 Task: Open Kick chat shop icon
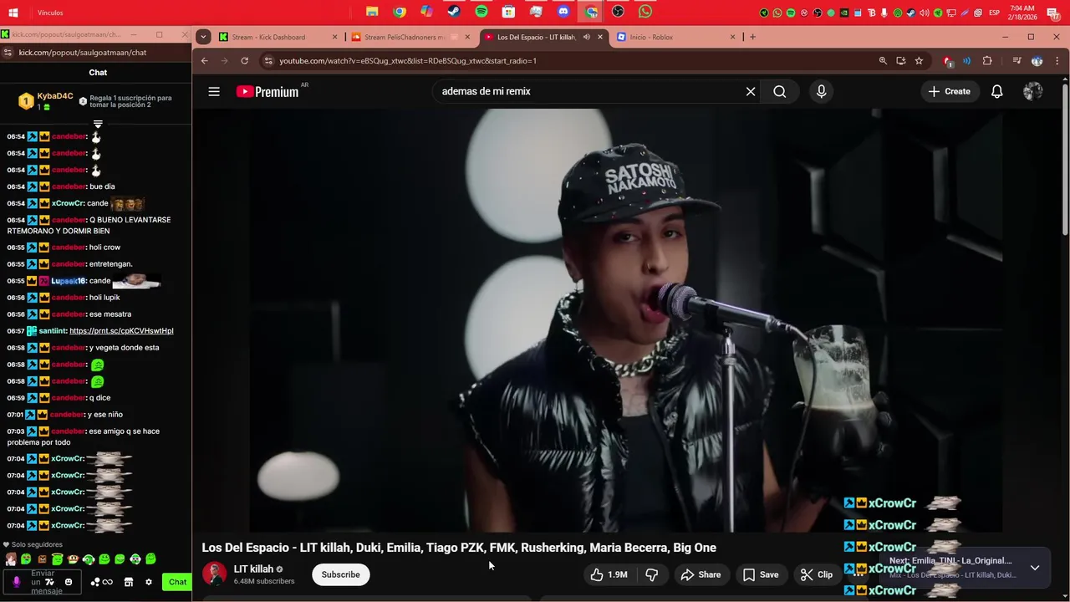129,582
